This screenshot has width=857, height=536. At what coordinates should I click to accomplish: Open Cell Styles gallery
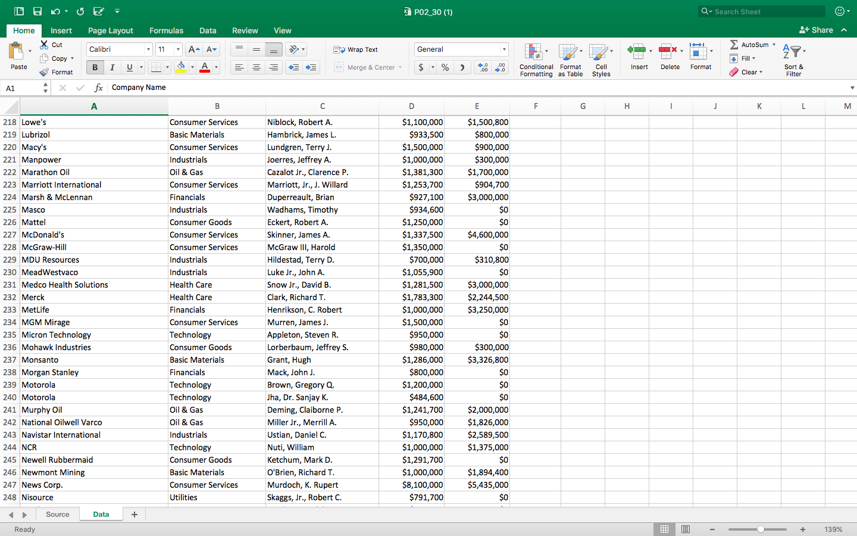pos(601,60)
